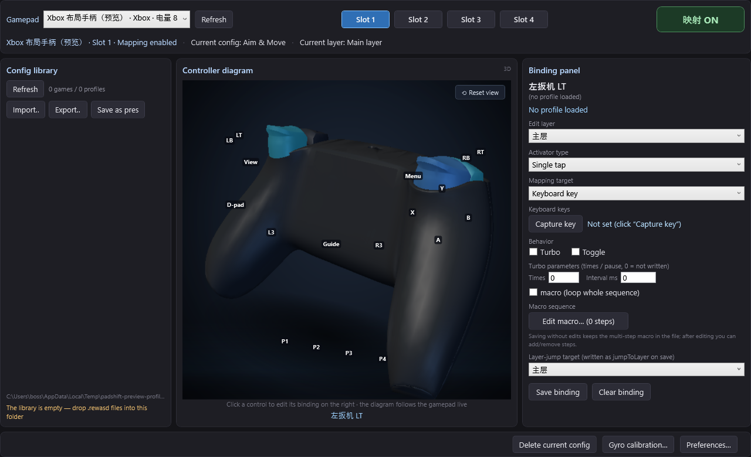Choose the RB bumper label on diagram
This screenshot has width=751, height=457.
click(x=466, y=158)
